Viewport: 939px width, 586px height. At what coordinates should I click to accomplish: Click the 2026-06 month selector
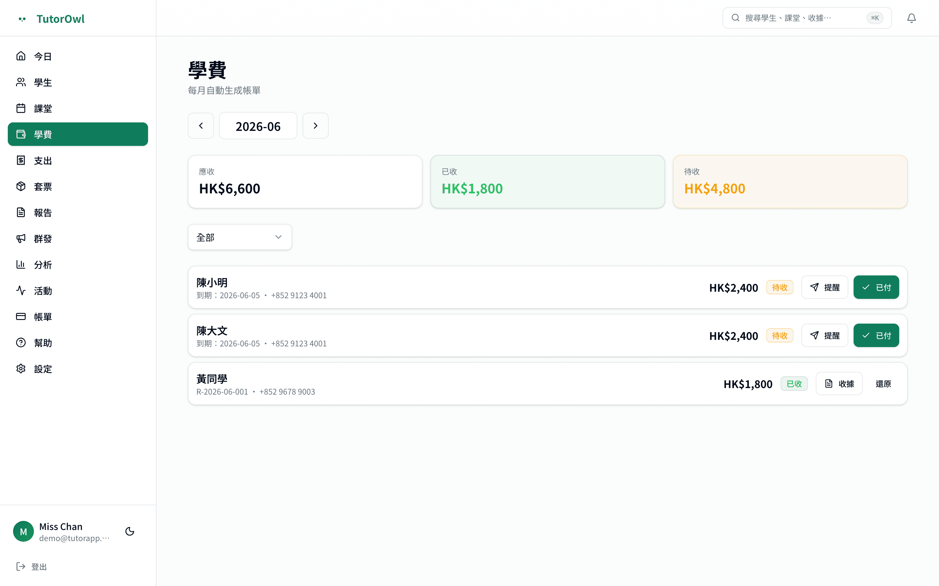(x=258, y=126)
